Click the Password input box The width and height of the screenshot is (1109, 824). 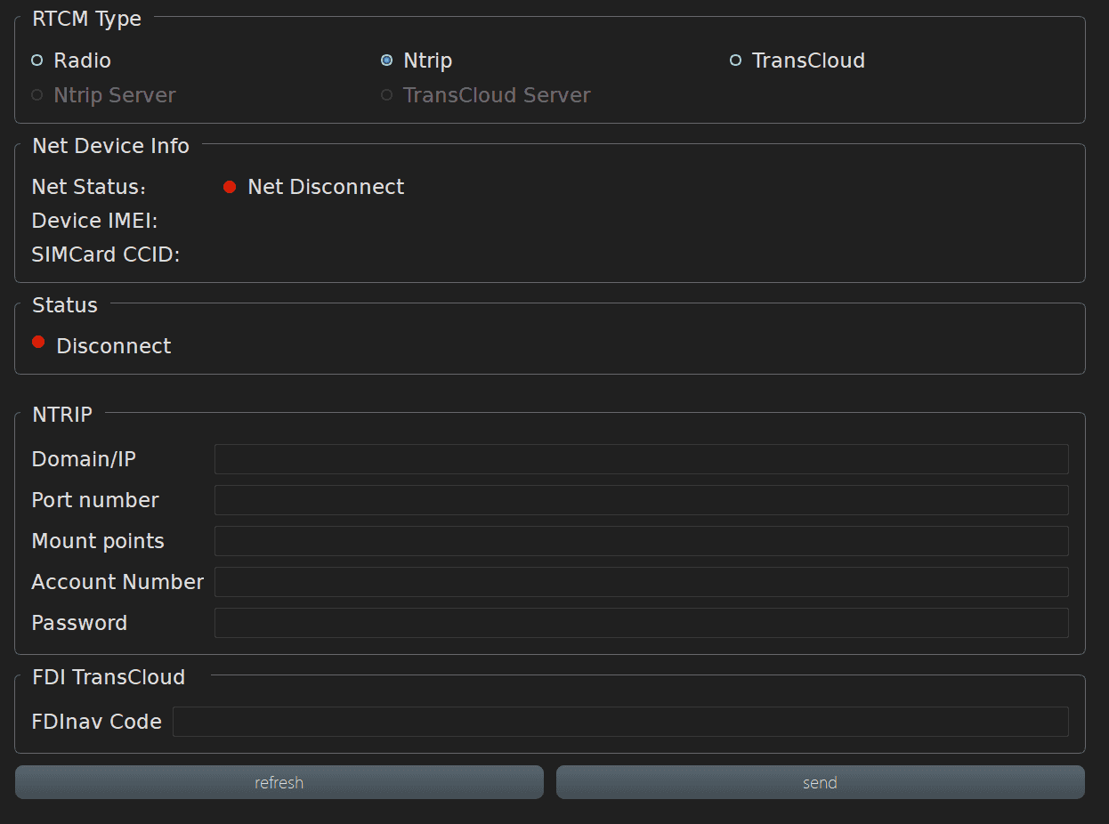point(641,623)
